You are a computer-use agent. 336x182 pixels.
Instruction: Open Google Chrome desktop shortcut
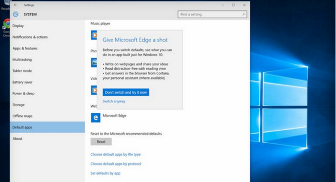click(x=6, y=27)
